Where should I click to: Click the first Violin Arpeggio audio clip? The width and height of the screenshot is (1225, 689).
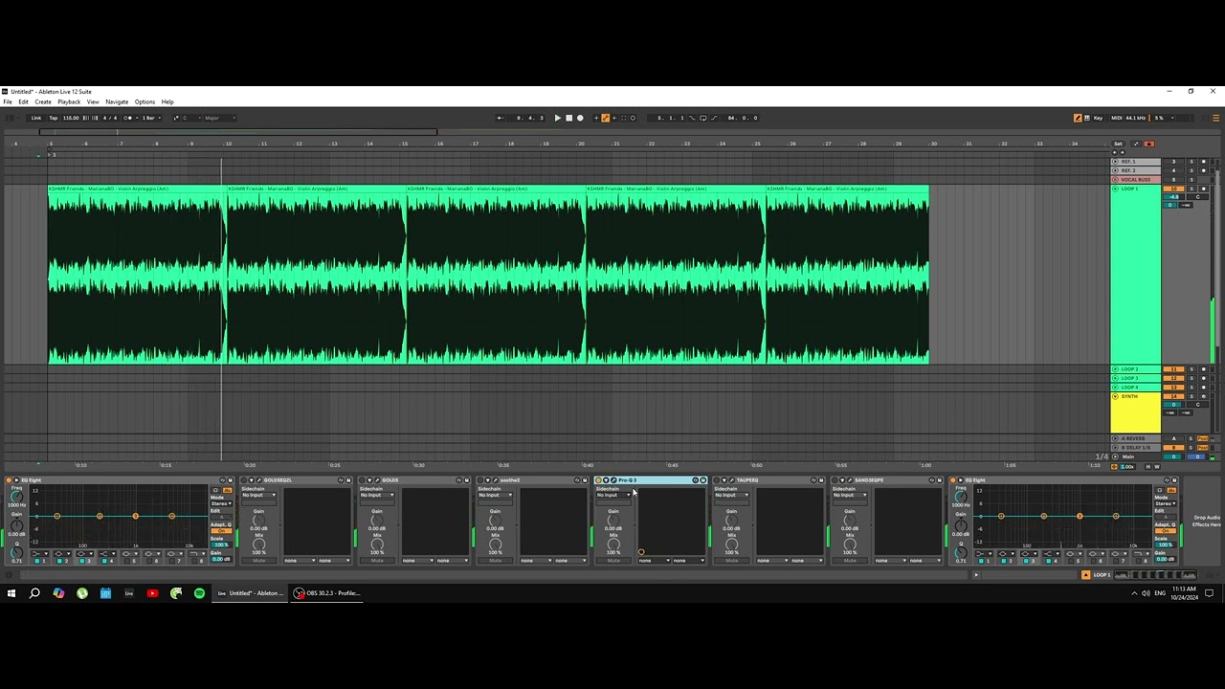(x=137, y=275)
